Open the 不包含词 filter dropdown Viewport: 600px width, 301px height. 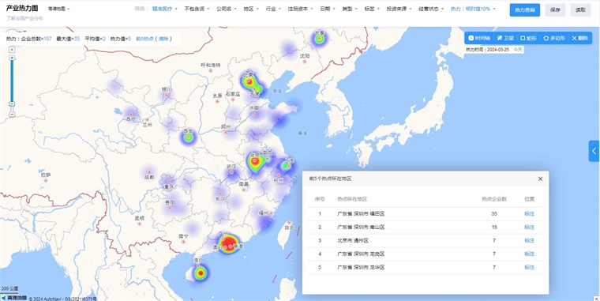[197, 9]
